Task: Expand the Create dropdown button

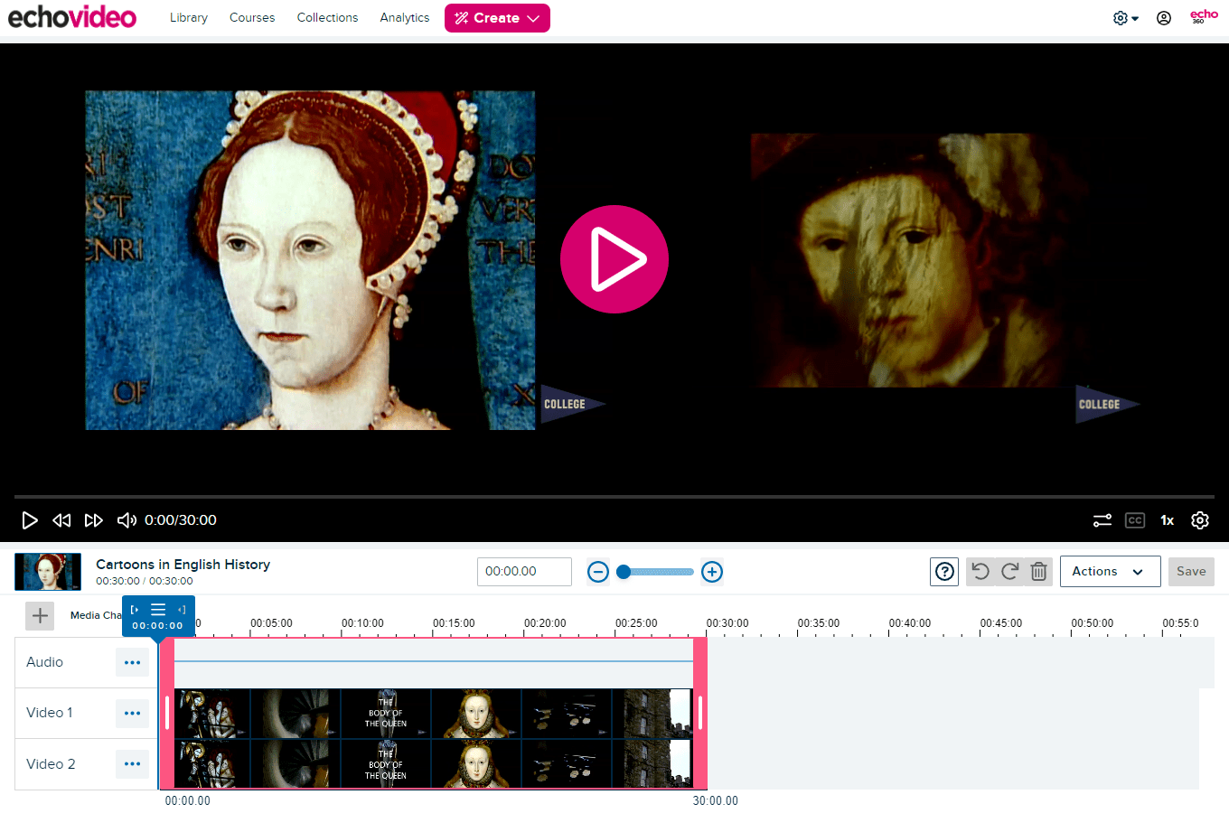Action: (x=497, y=18)
